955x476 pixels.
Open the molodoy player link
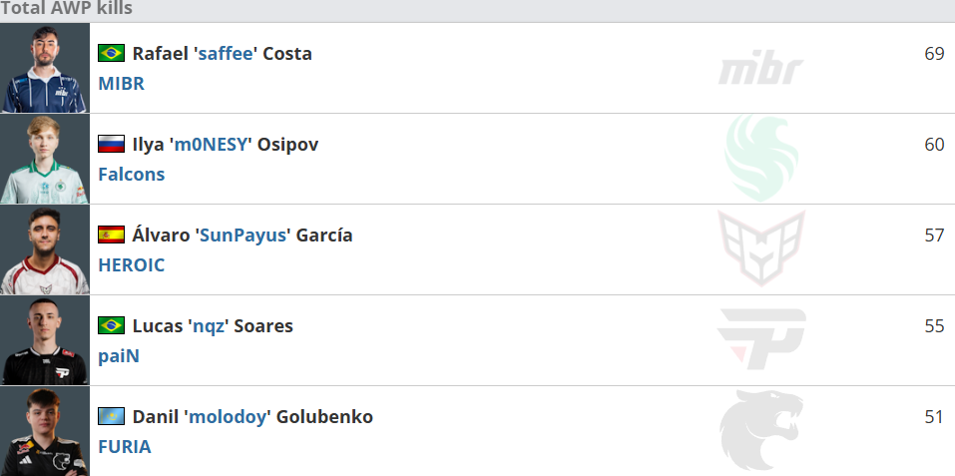tap(228, 417)
